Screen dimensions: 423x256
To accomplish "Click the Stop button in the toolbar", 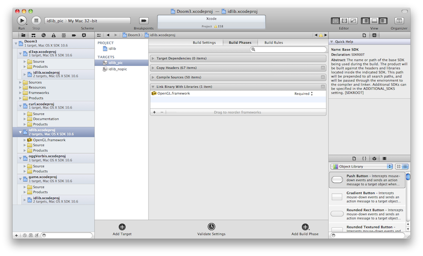I will pyautogui.click(x=36, y=21).
